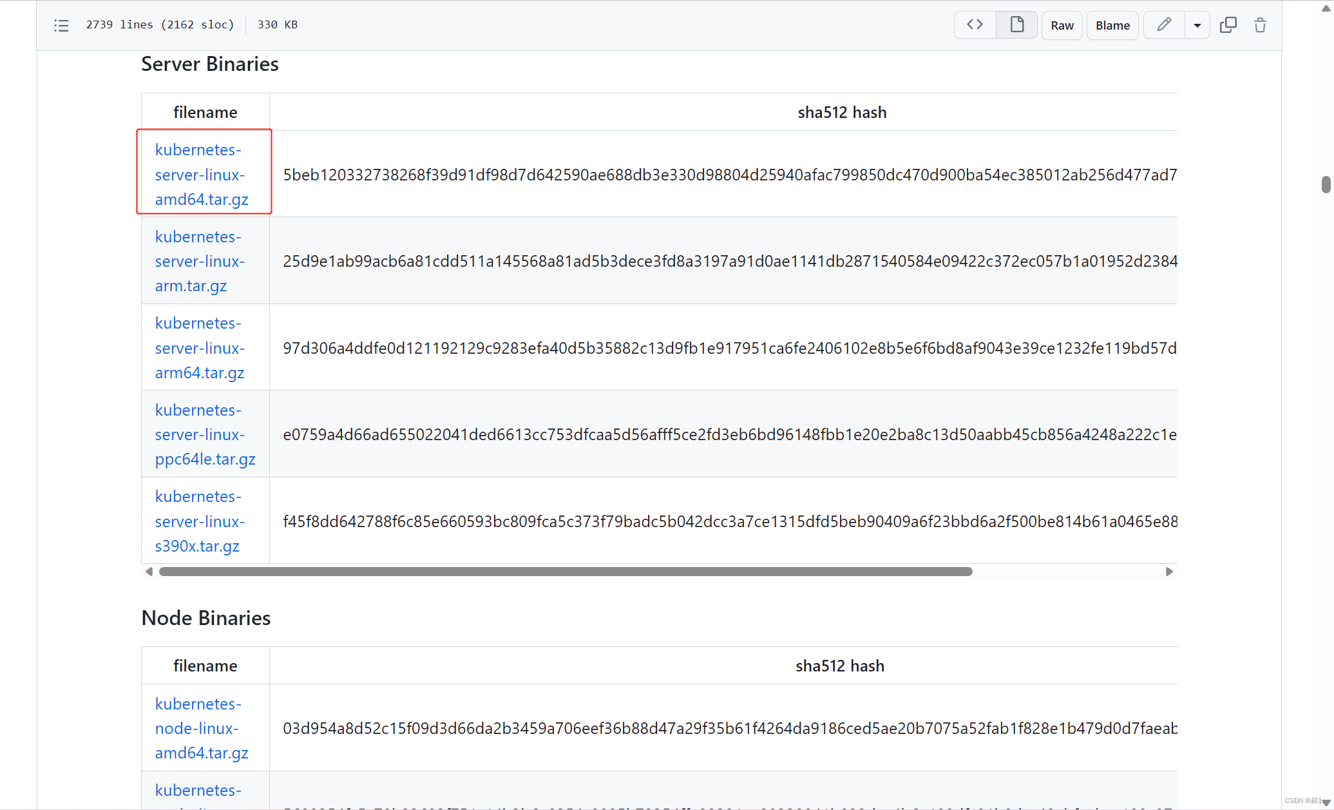Screen dimensions: 1334x810
Task: Click the page vertical scrollbar thumb
Action: [x=1326, y=184]
